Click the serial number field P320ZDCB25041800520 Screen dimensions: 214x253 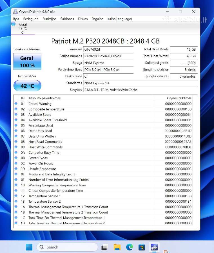point(108,56)
